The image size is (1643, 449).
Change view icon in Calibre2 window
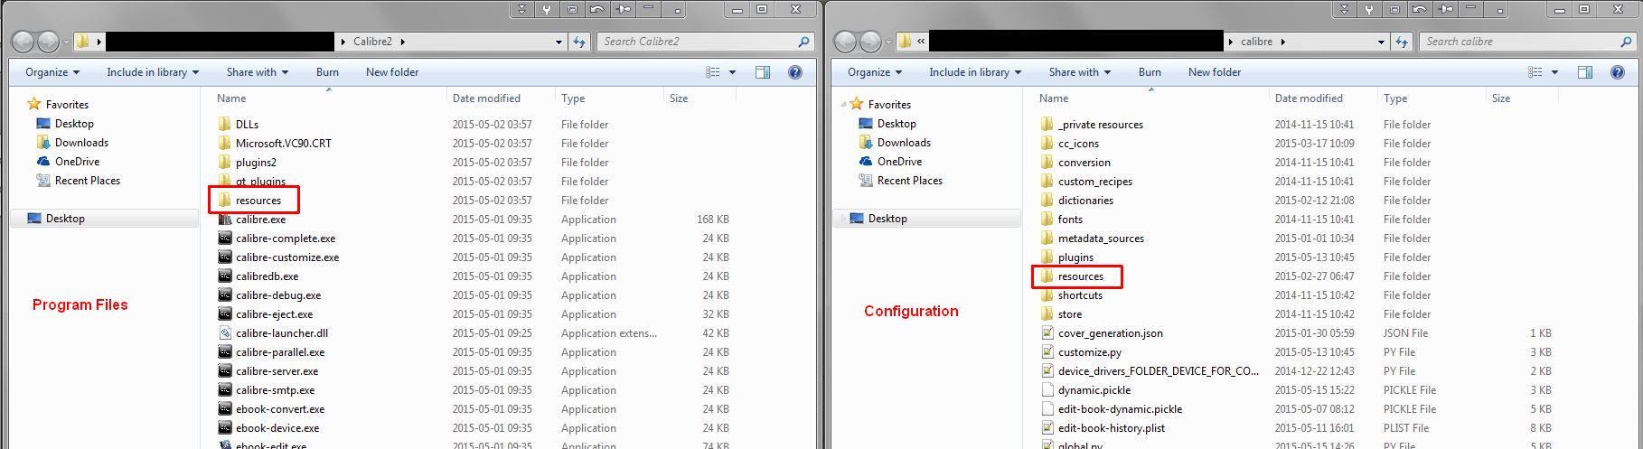point(713,72)
